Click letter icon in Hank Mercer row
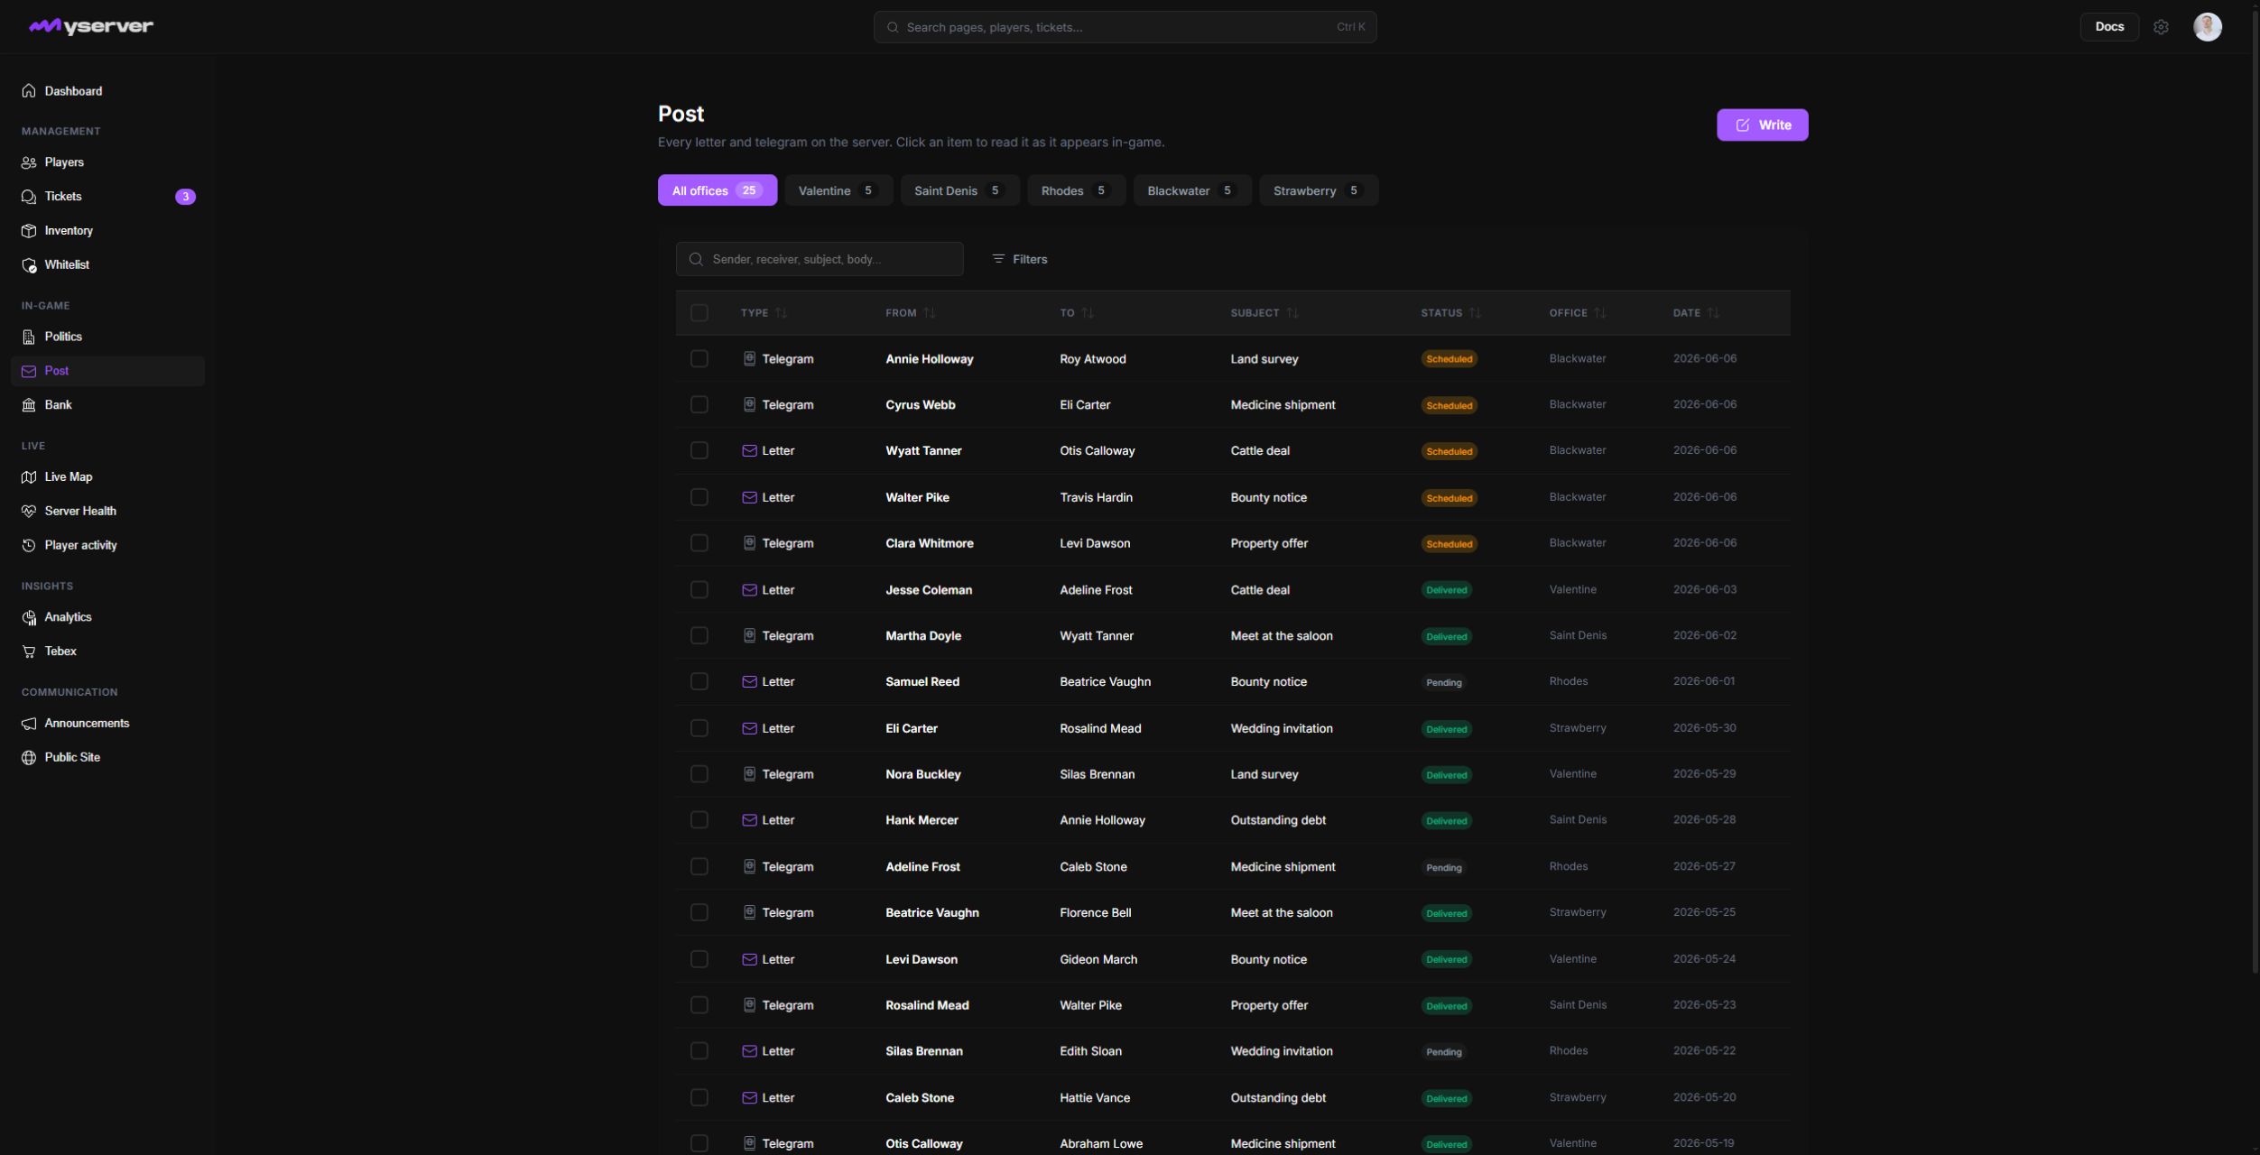Screen dimensions: 2260x1155 [749, 820]
